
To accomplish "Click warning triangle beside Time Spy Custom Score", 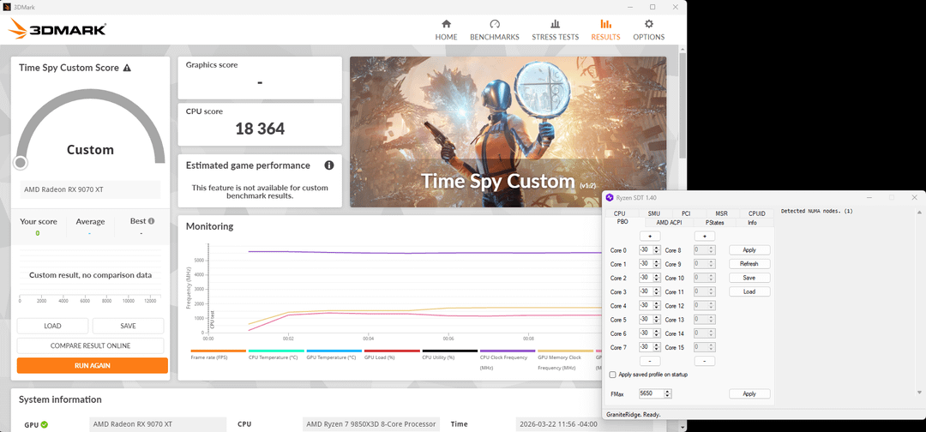I will click(127, 68).
